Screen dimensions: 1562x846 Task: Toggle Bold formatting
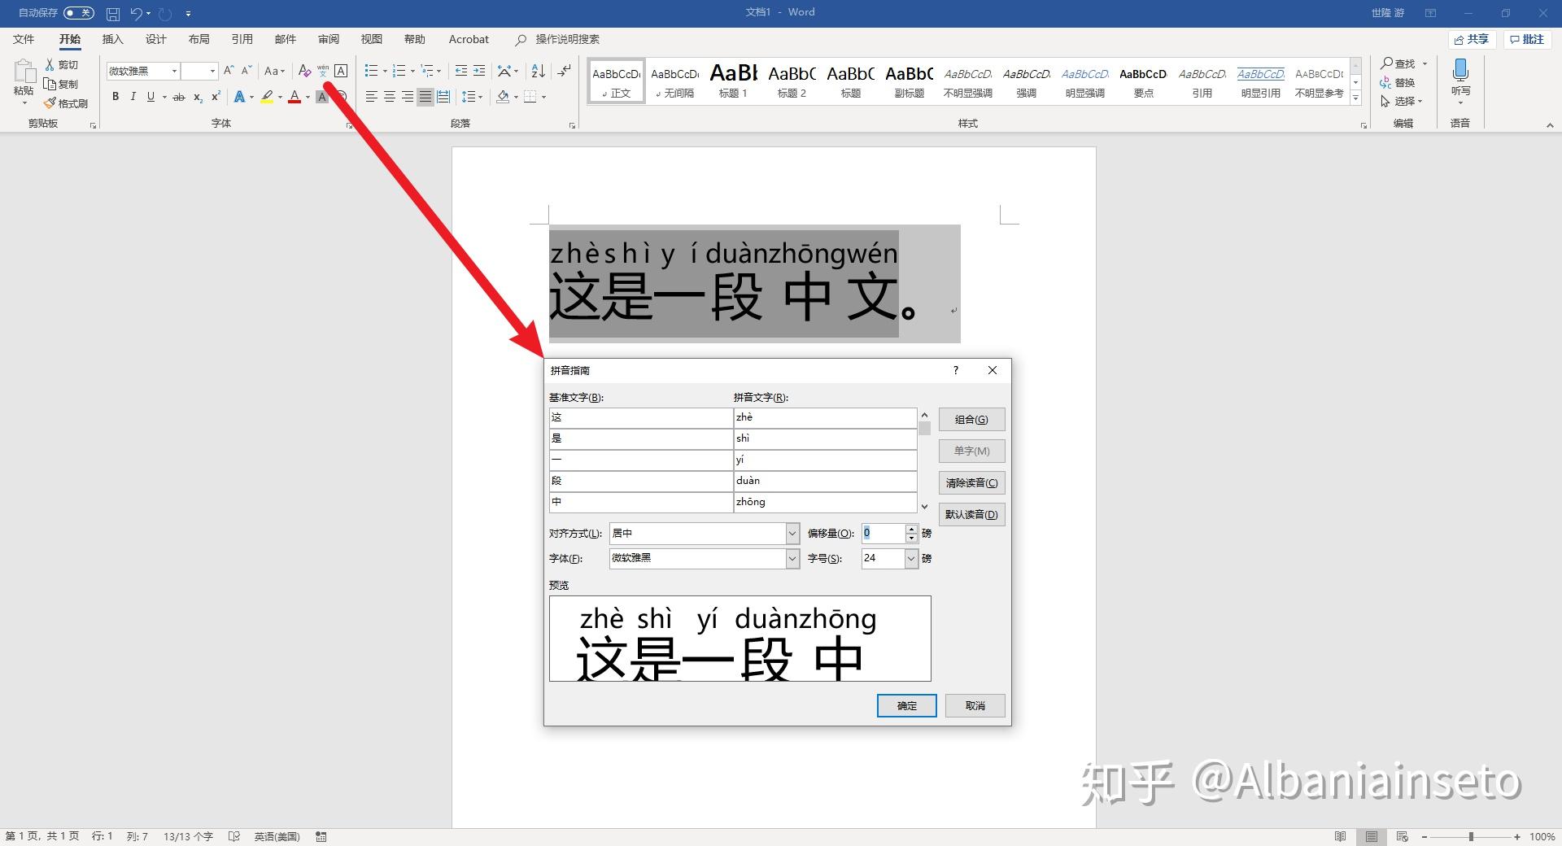pos(116,97)
